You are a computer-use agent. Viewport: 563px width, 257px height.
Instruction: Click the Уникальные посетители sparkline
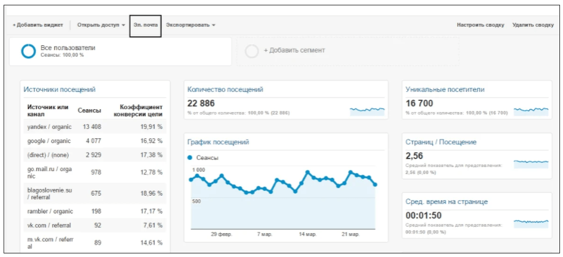click(531, 110)
